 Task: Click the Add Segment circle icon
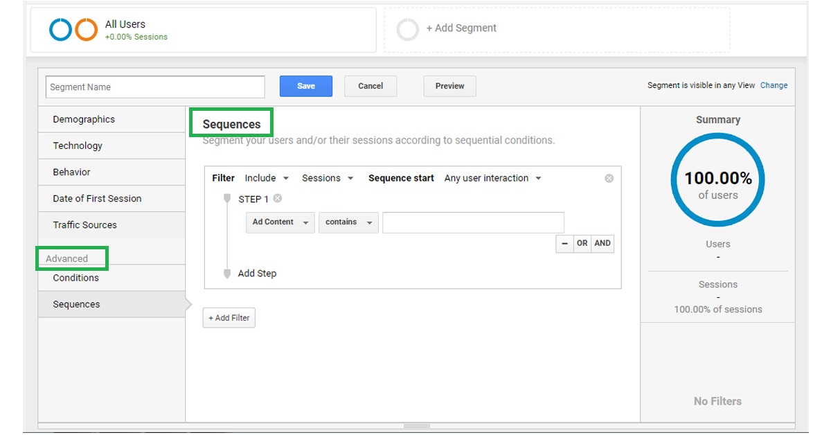click(x=407, y=28)
